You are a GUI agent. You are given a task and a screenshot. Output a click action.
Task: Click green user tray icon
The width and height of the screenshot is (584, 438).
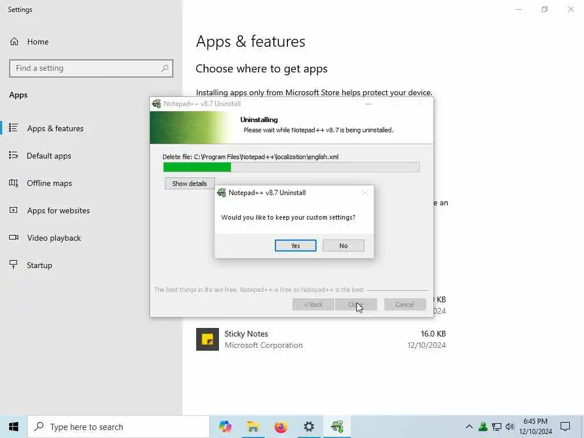pos(482,427)
